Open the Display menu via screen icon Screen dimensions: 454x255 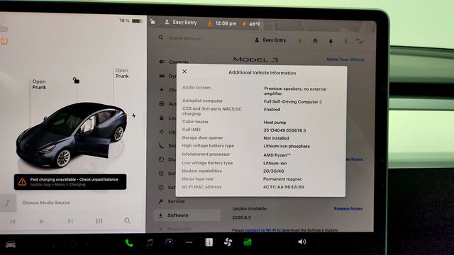[161, 159]
